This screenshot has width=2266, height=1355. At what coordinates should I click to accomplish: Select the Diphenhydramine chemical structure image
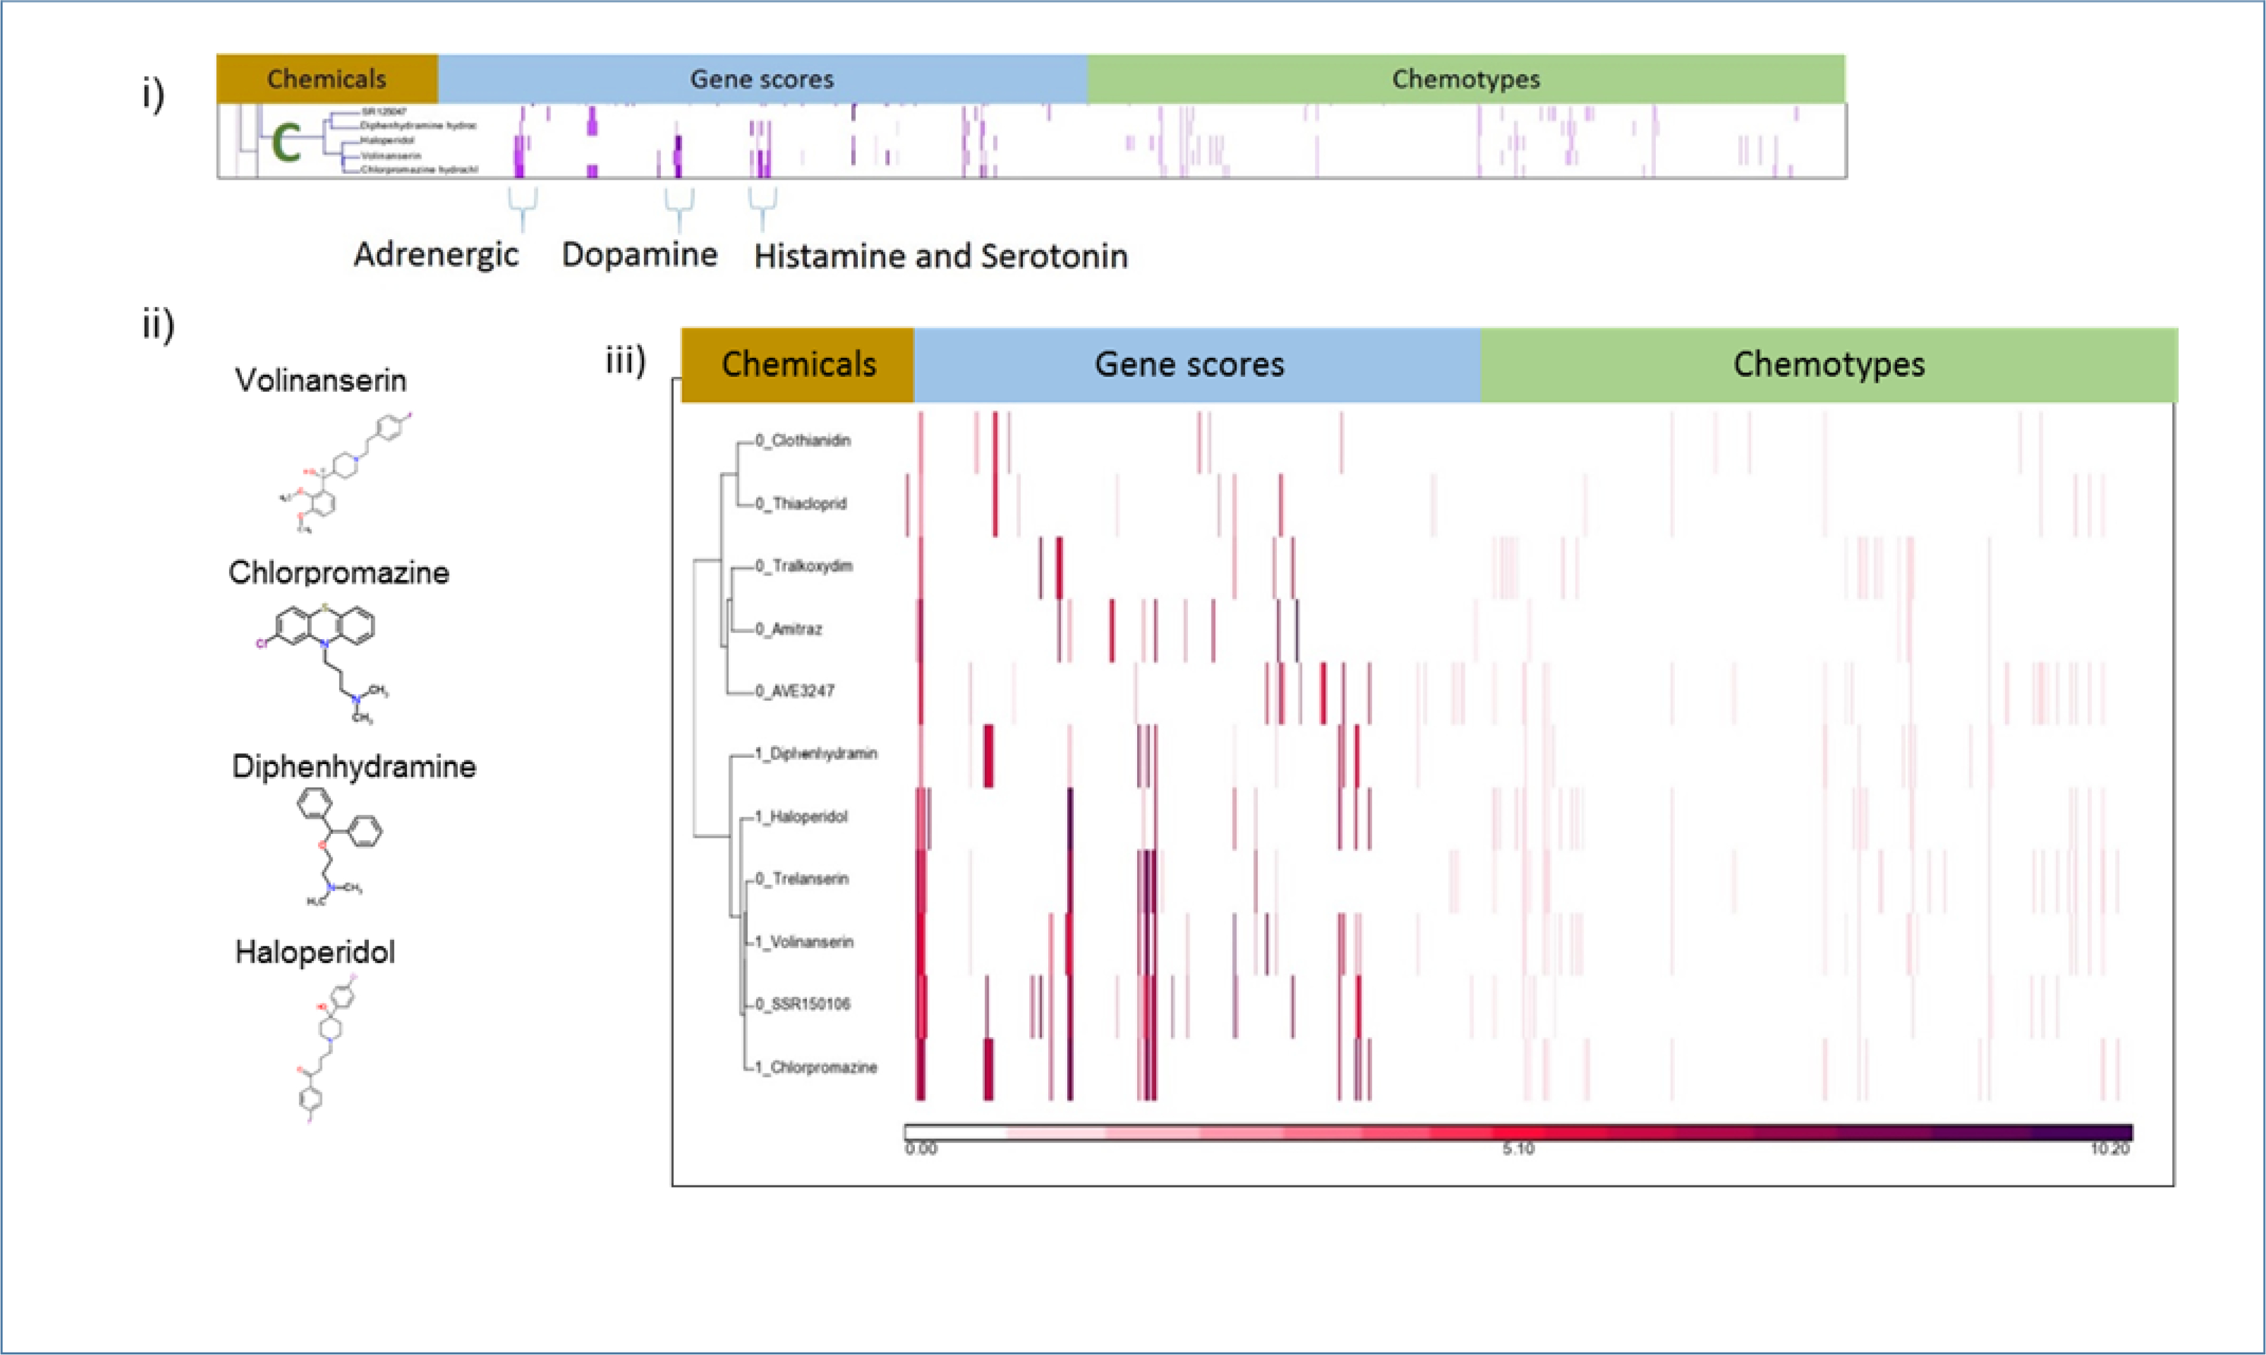click(339, 849)
